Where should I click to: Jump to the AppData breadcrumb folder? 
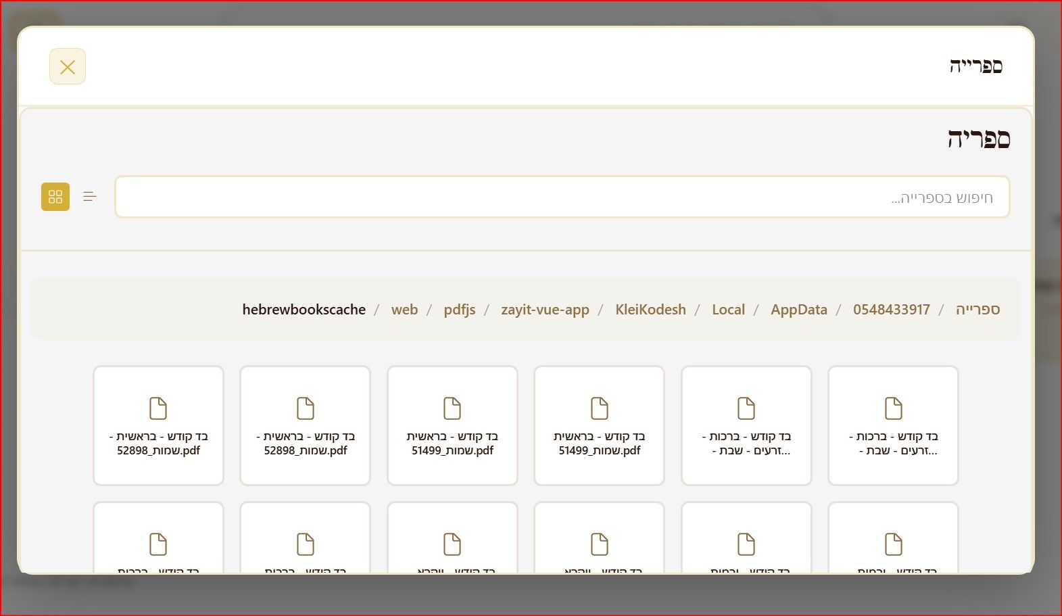click(x=799, y=310)
